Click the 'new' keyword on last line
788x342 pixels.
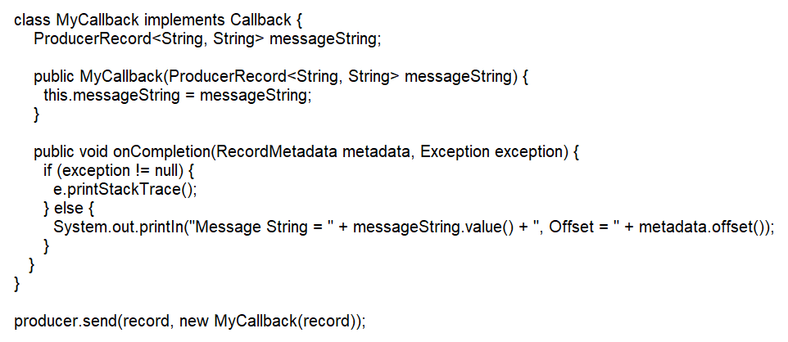pos(195,321)
